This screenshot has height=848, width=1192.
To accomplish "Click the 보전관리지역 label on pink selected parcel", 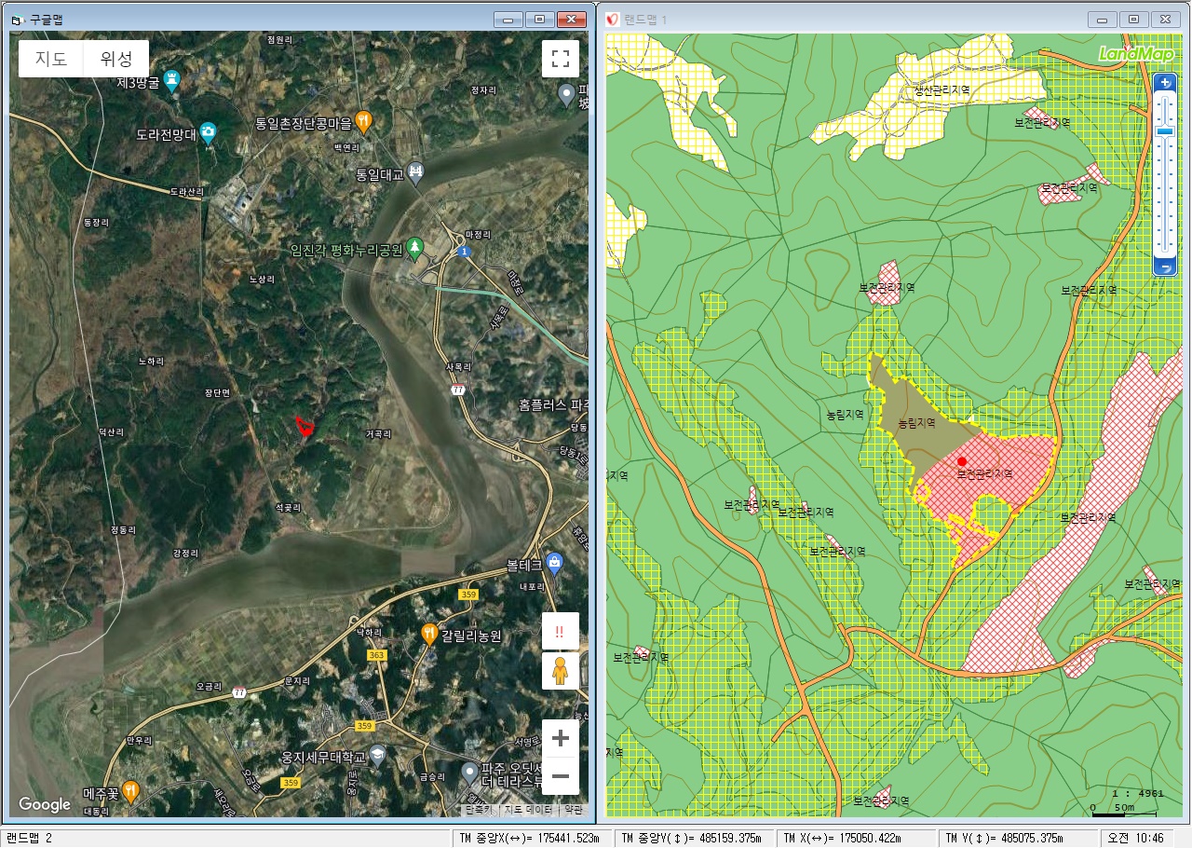I will pyautogui.click(x=984, y=474).
